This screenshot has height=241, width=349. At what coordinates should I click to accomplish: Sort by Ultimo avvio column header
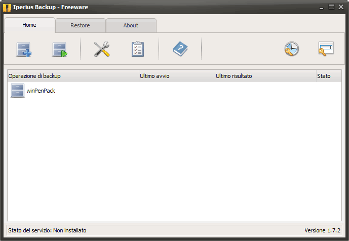coord(177,76)
